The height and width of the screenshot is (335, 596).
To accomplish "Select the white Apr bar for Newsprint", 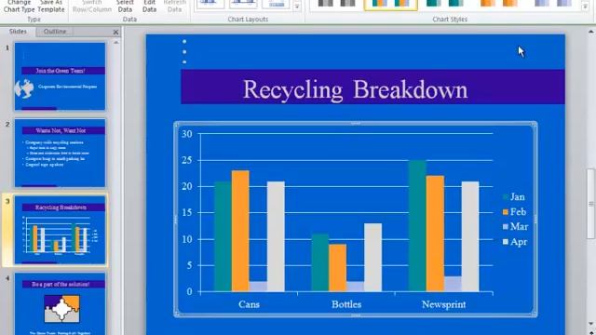I will point(470,236).
